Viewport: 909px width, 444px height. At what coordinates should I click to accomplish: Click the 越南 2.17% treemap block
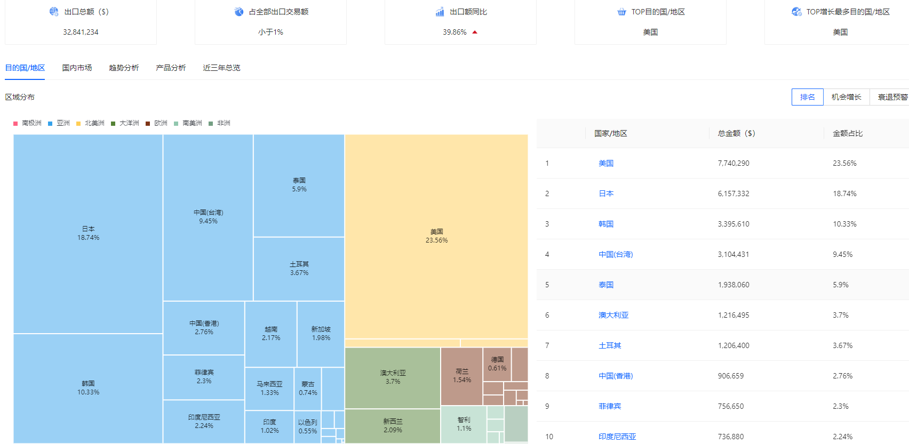[x=271, y=334]
